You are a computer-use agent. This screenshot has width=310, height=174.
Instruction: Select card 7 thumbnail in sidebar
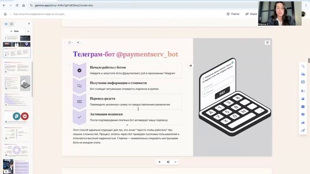pos(17,38)
